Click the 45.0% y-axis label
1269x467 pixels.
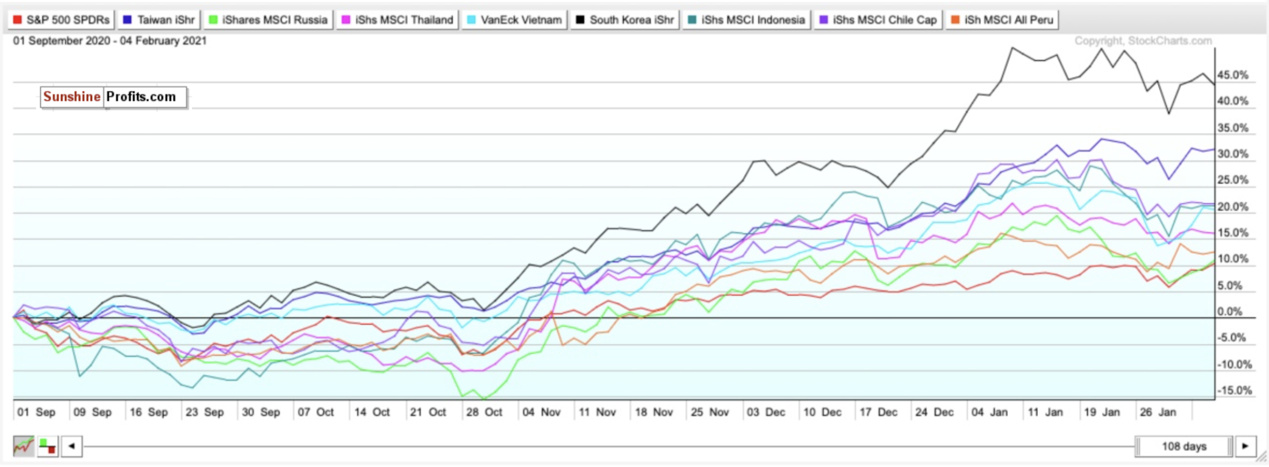click(x=1233, y=75)
